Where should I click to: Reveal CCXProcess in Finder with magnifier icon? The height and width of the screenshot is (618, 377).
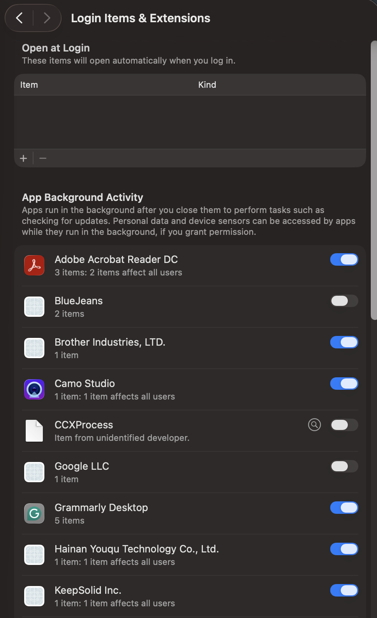click(315, 424)
